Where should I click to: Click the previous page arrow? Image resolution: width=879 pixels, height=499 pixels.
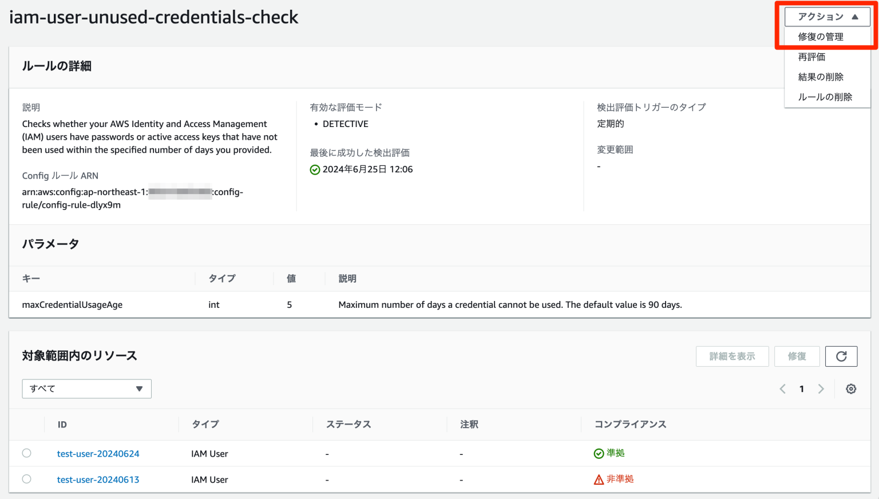click(782, 389)
